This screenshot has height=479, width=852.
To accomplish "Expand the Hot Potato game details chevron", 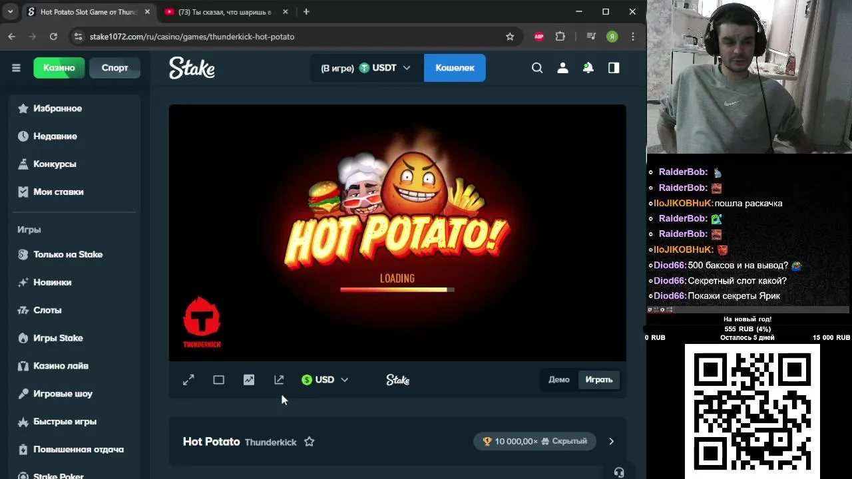I will click(x=611, y=442).
